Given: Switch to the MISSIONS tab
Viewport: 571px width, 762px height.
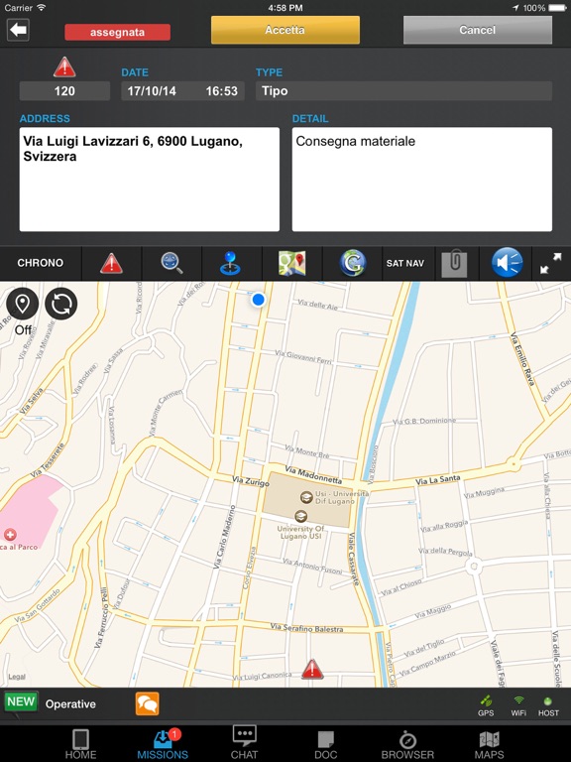Looking at the screenshot, I should tap(163, 744).
